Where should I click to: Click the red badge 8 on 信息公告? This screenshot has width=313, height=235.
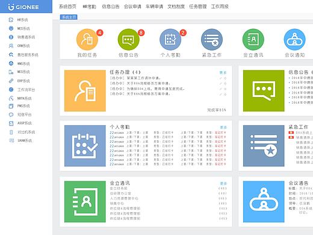(x=141, y=33)
